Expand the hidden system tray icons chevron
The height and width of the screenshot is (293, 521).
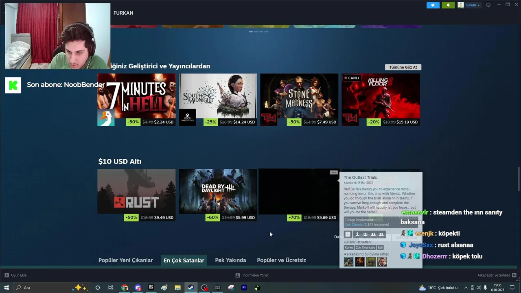[x=466, y=288]
